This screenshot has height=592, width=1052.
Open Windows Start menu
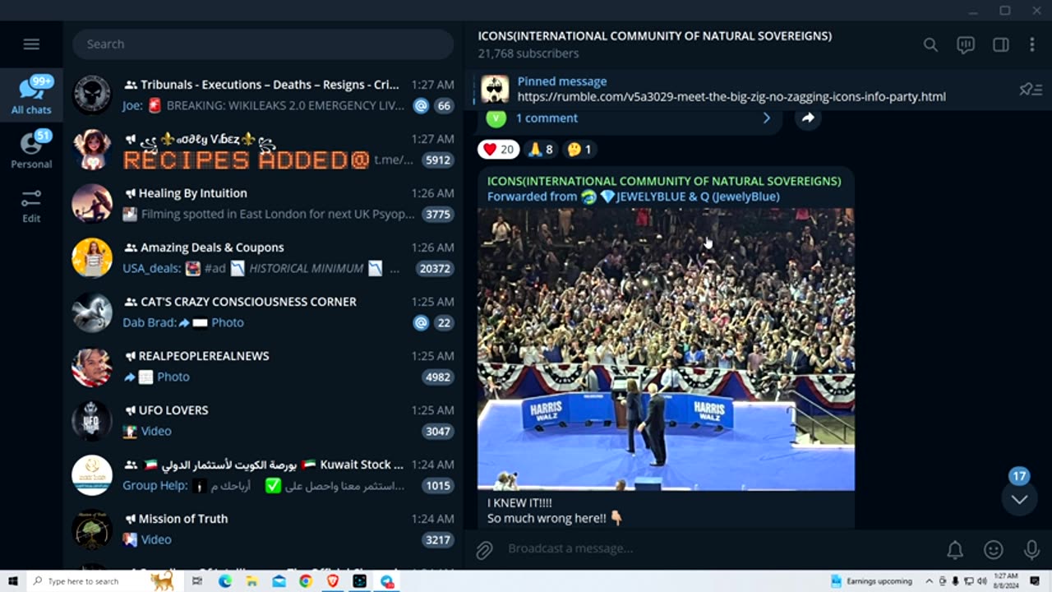tap(12, 581)
